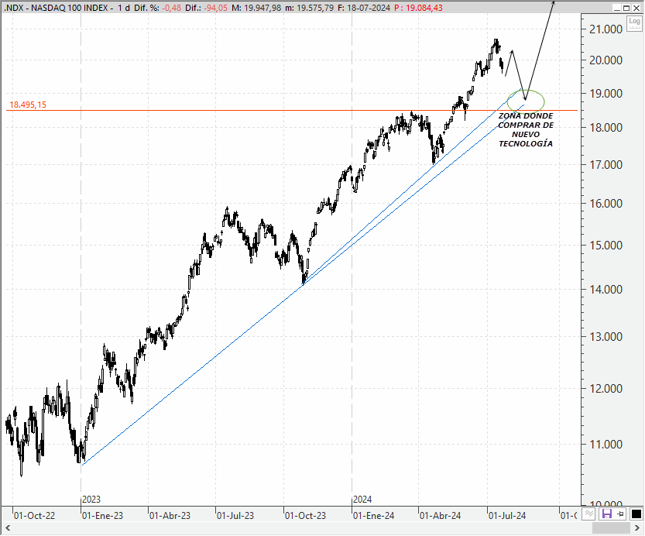
Task: Select the orange 18.495,15 price label
Action: [x=28, y=105]
